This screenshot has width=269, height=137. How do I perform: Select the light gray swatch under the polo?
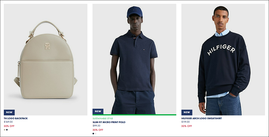[x=96, y=134]
